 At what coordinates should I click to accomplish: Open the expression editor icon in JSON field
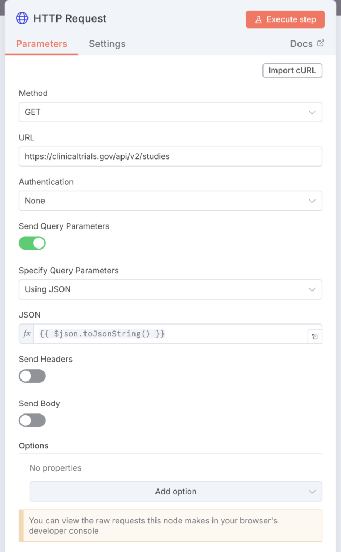315,337
